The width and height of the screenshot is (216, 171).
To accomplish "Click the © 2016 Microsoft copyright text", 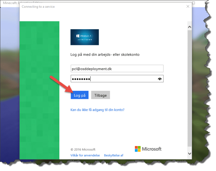I will [x=83, y=149].
